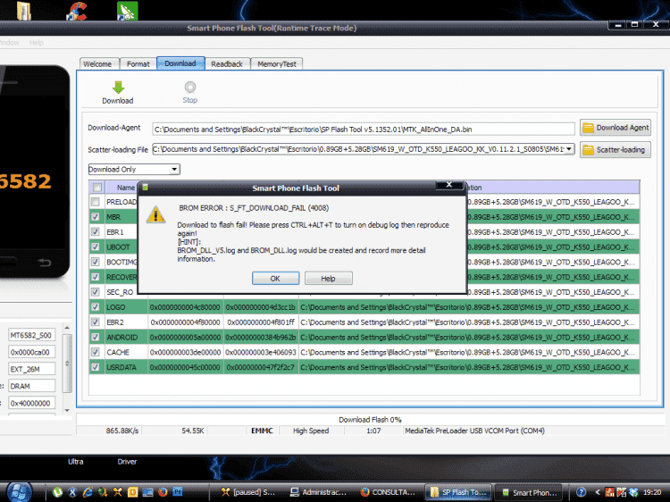This screenshot has width=670, height=502.
Task: Click the Download-Agent path field
Action: pos(364,129)
